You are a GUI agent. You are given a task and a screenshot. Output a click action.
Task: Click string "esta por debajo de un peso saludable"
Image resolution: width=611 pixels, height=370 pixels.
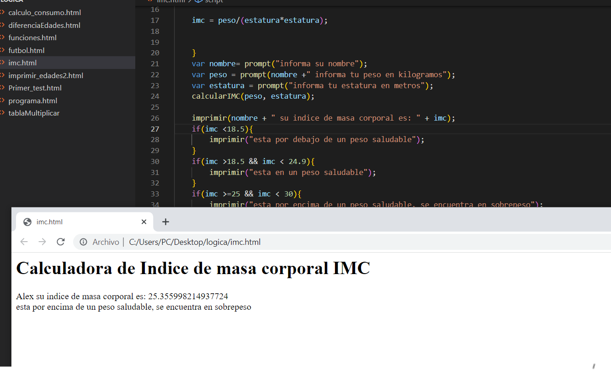point(333,140)
